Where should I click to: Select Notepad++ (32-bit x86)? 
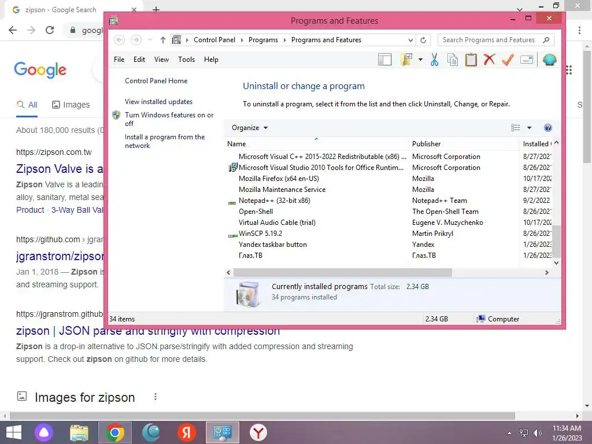pyautogui.click(x=389, y=201)
